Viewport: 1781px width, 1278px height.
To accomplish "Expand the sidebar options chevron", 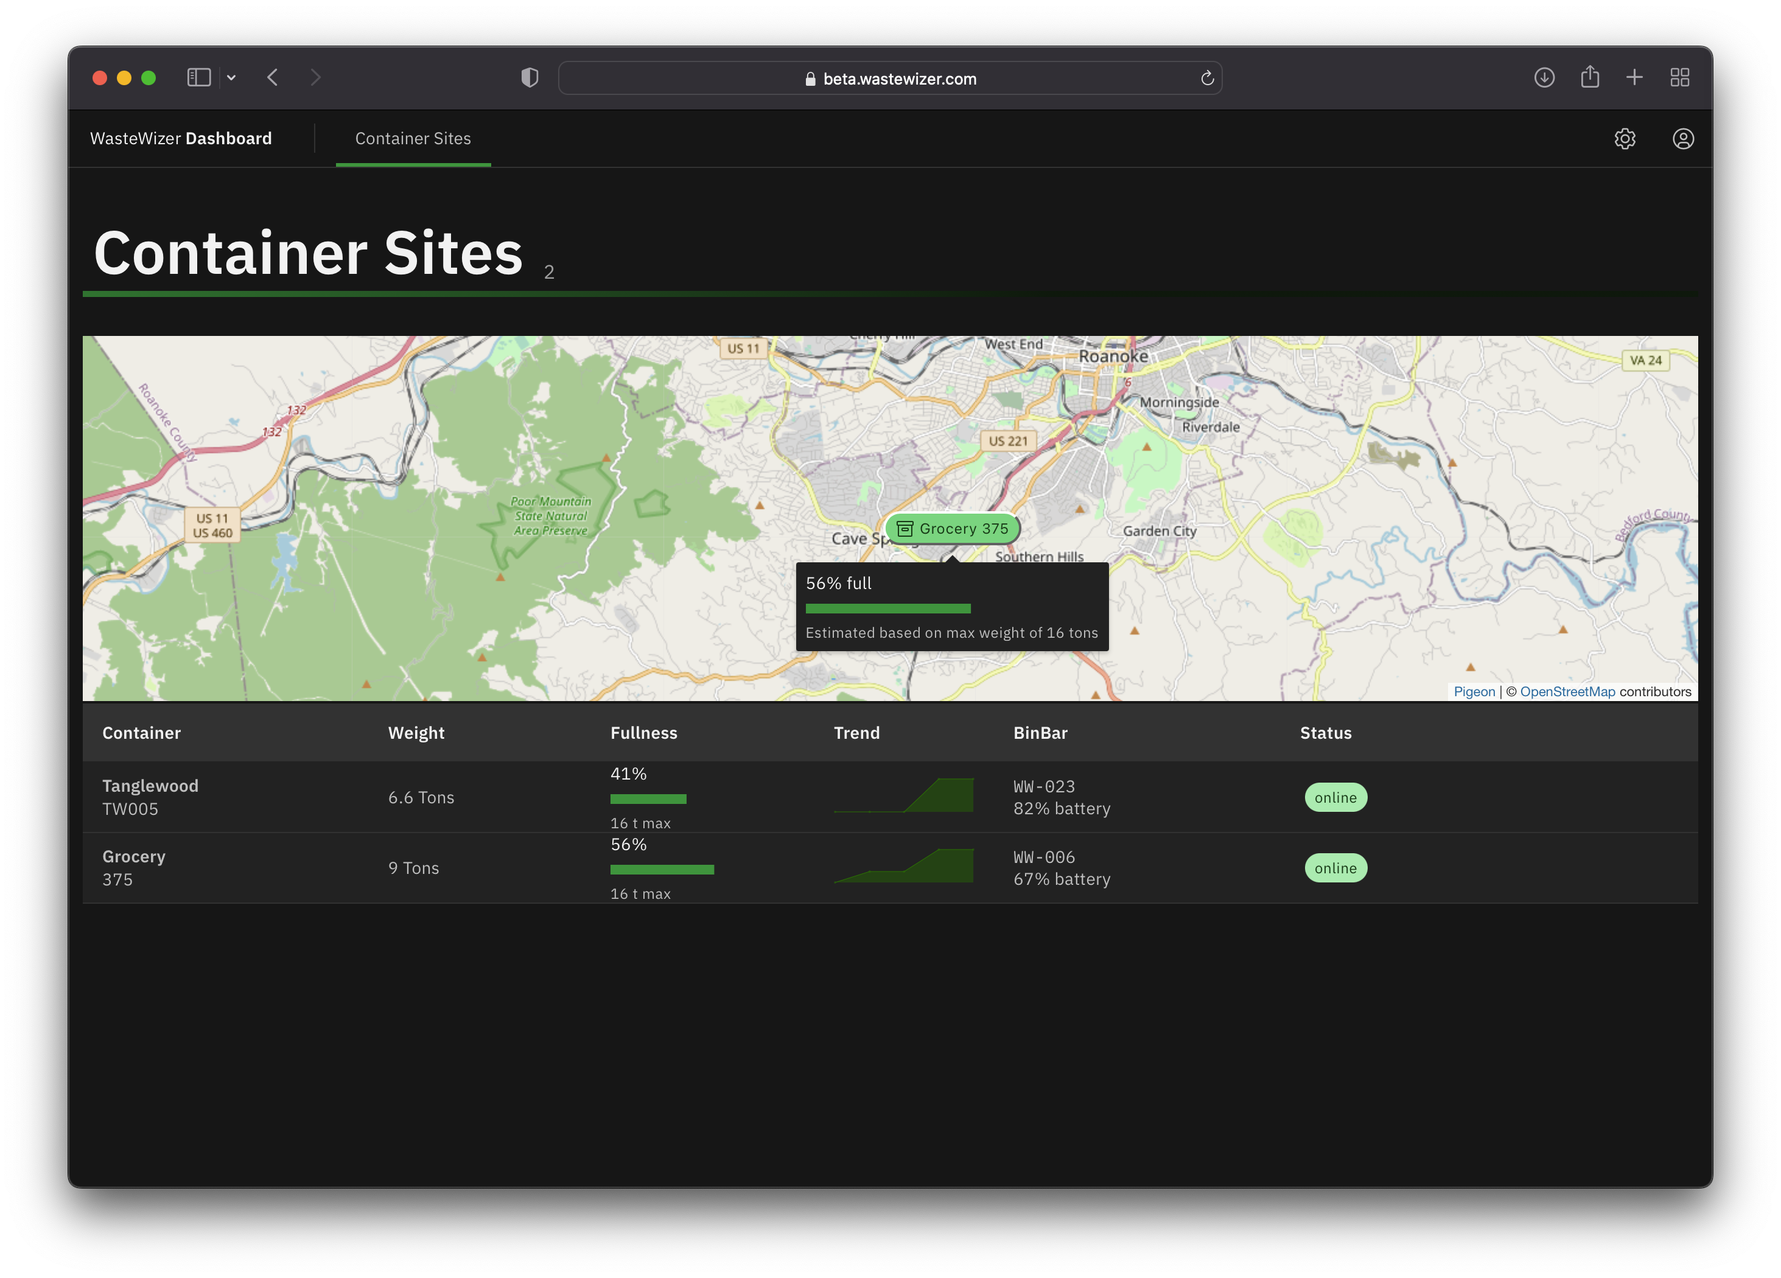I will [x=232, y=78].
